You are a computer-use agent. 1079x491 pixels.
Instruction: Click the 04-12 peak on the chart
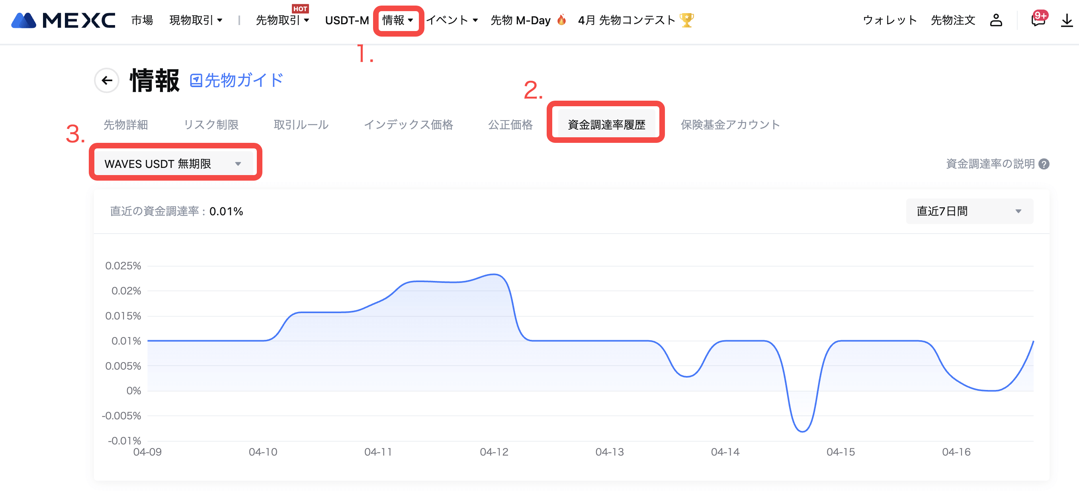point(494,275)
